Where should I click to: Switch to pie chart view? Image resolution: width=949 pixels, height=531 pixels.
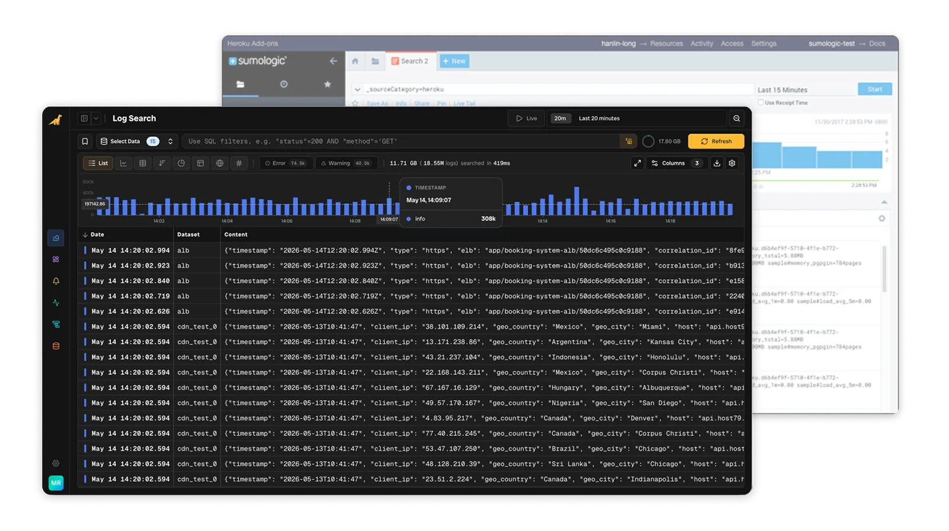coord(181,163)
